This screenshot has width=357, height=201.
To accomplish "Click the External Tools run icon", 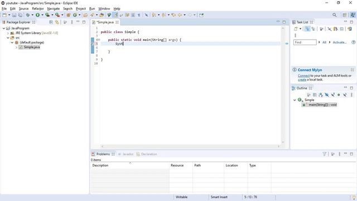I will coord(57,15).
